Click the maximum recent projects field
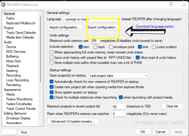 coord(118,107)
